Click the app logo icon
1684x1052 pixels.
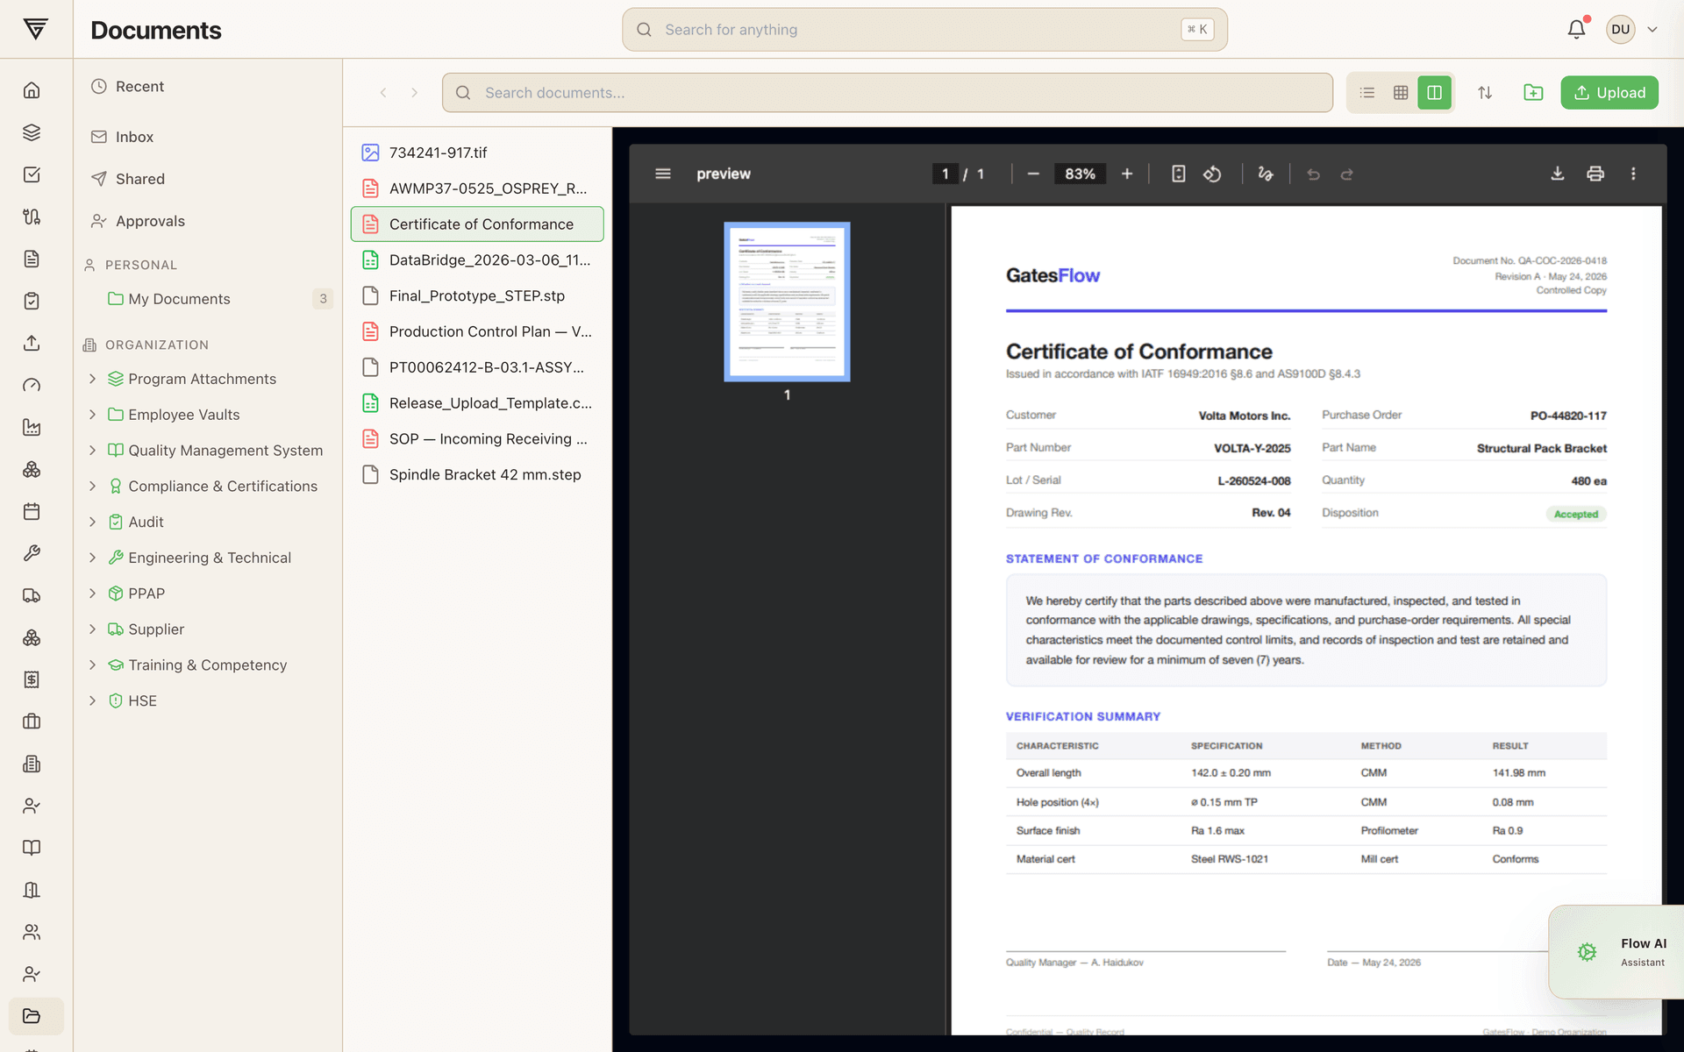(36, 29)
